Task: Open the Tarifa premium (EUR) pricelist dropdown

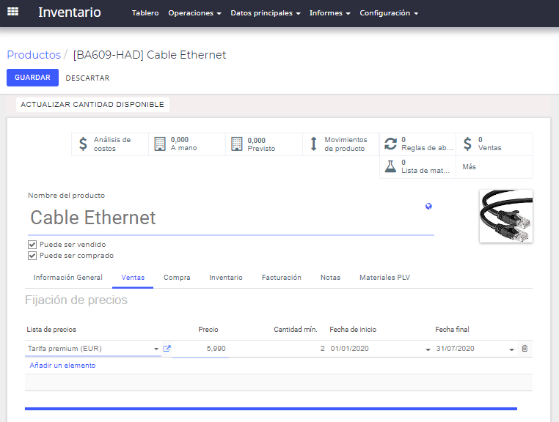Action: 156,349
